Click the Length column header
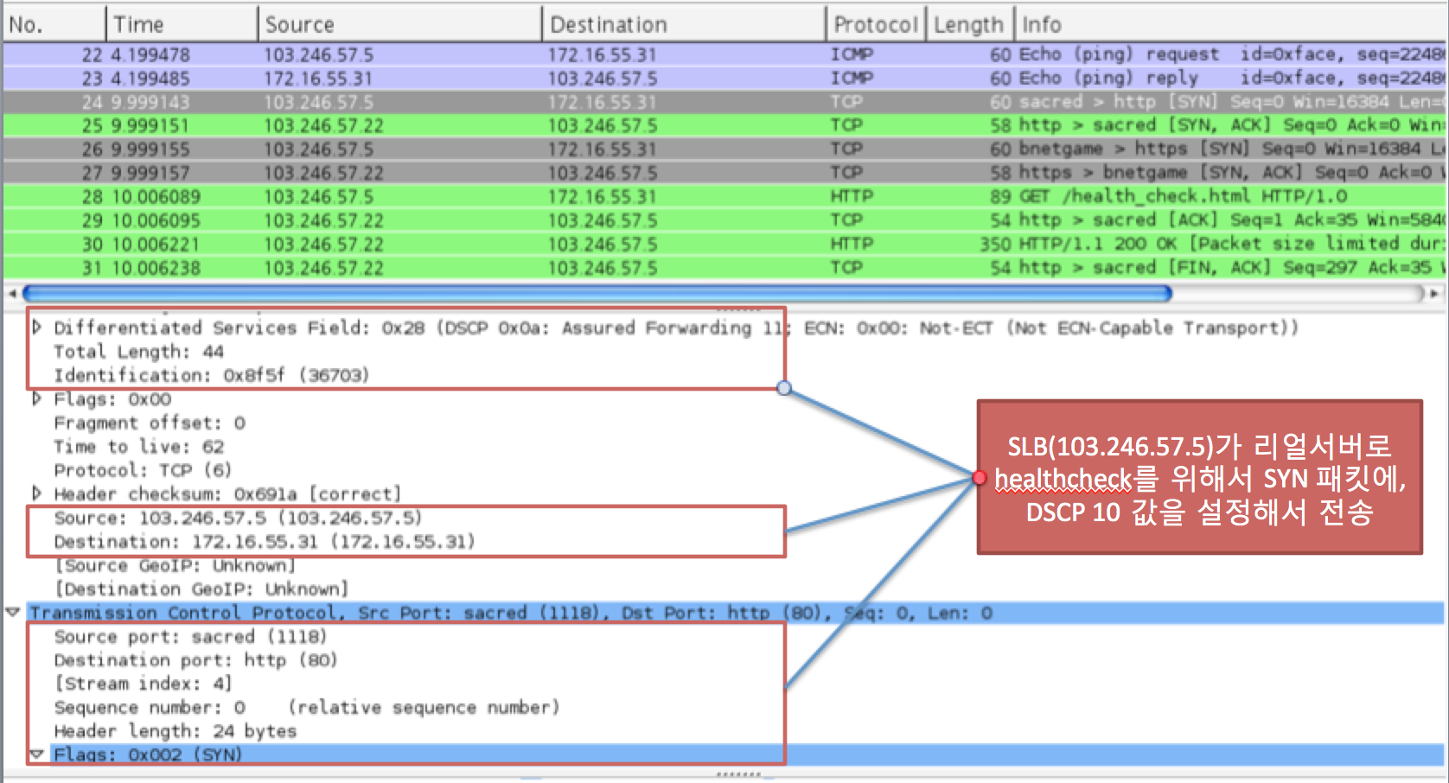The height and width of the screenshot is (783, 1449). [x=970, y=24]
